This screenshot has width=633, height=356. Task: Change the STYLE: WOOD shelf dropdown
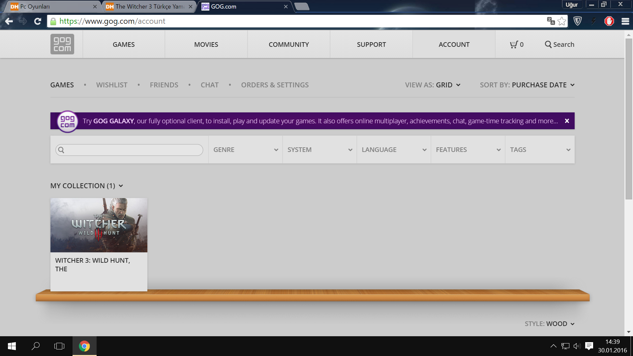pos(550,324)
